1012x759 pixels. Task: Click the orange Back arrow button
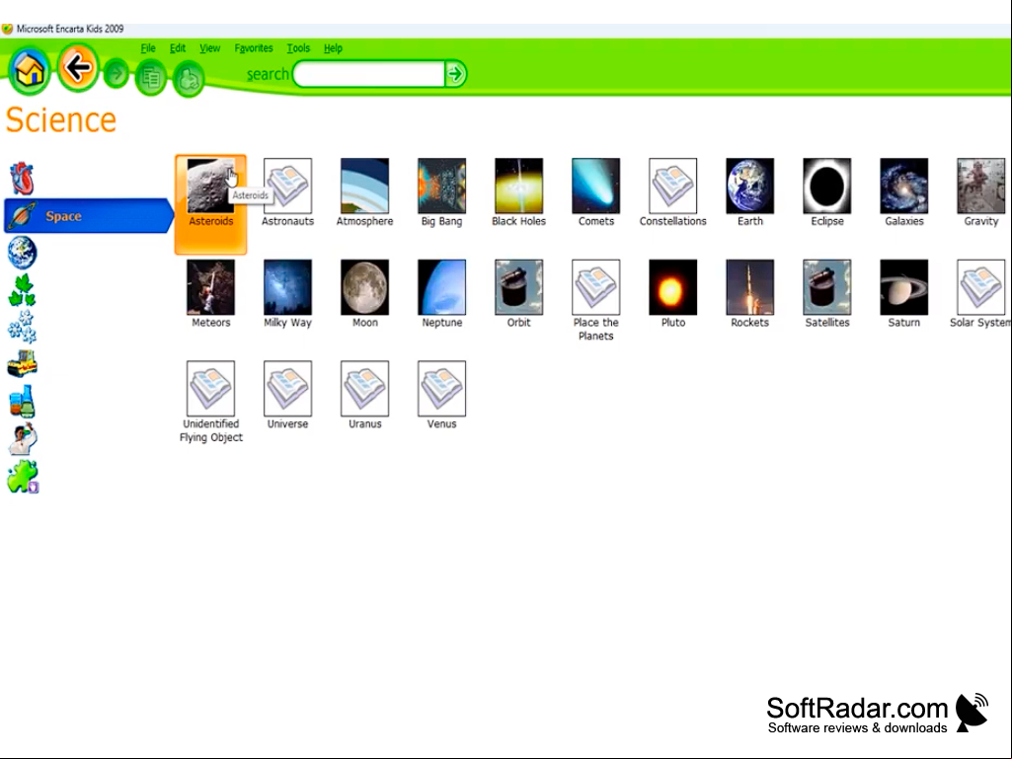click(x=78, y=67)
